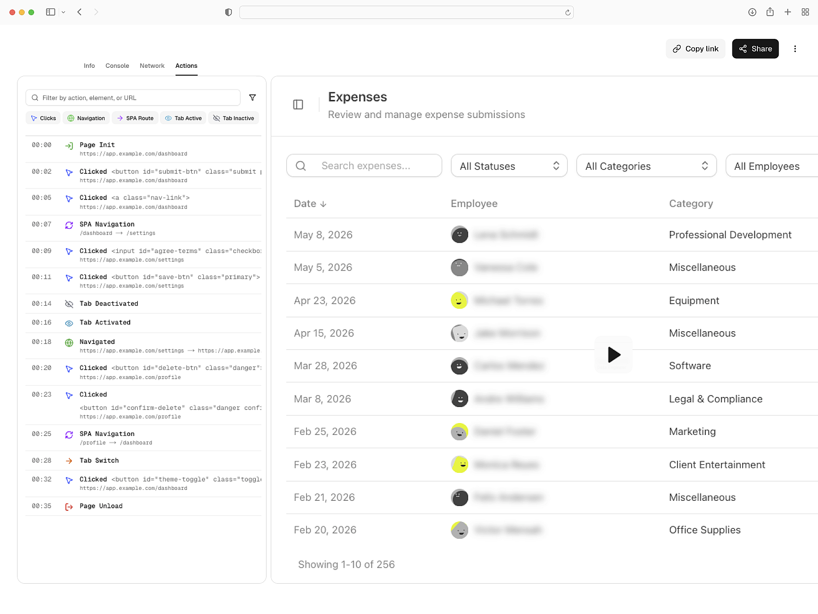Image resolution: width=818 pixels, height=614 pixels.
Task: Switch to the Console tab
Action: pos(117,66)
